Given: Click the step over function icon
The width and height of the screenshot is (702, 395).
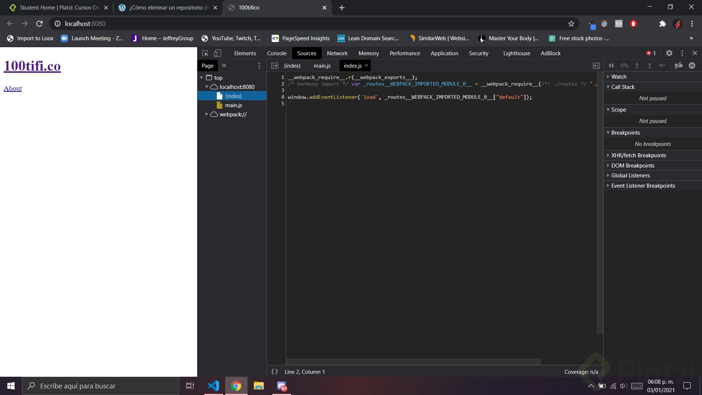Looking at the screenshot, I should (x=624, y=66).
